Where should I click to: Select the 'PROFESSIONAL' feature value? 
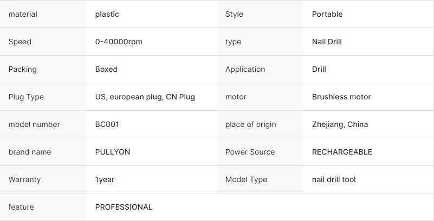click(124, 207)
